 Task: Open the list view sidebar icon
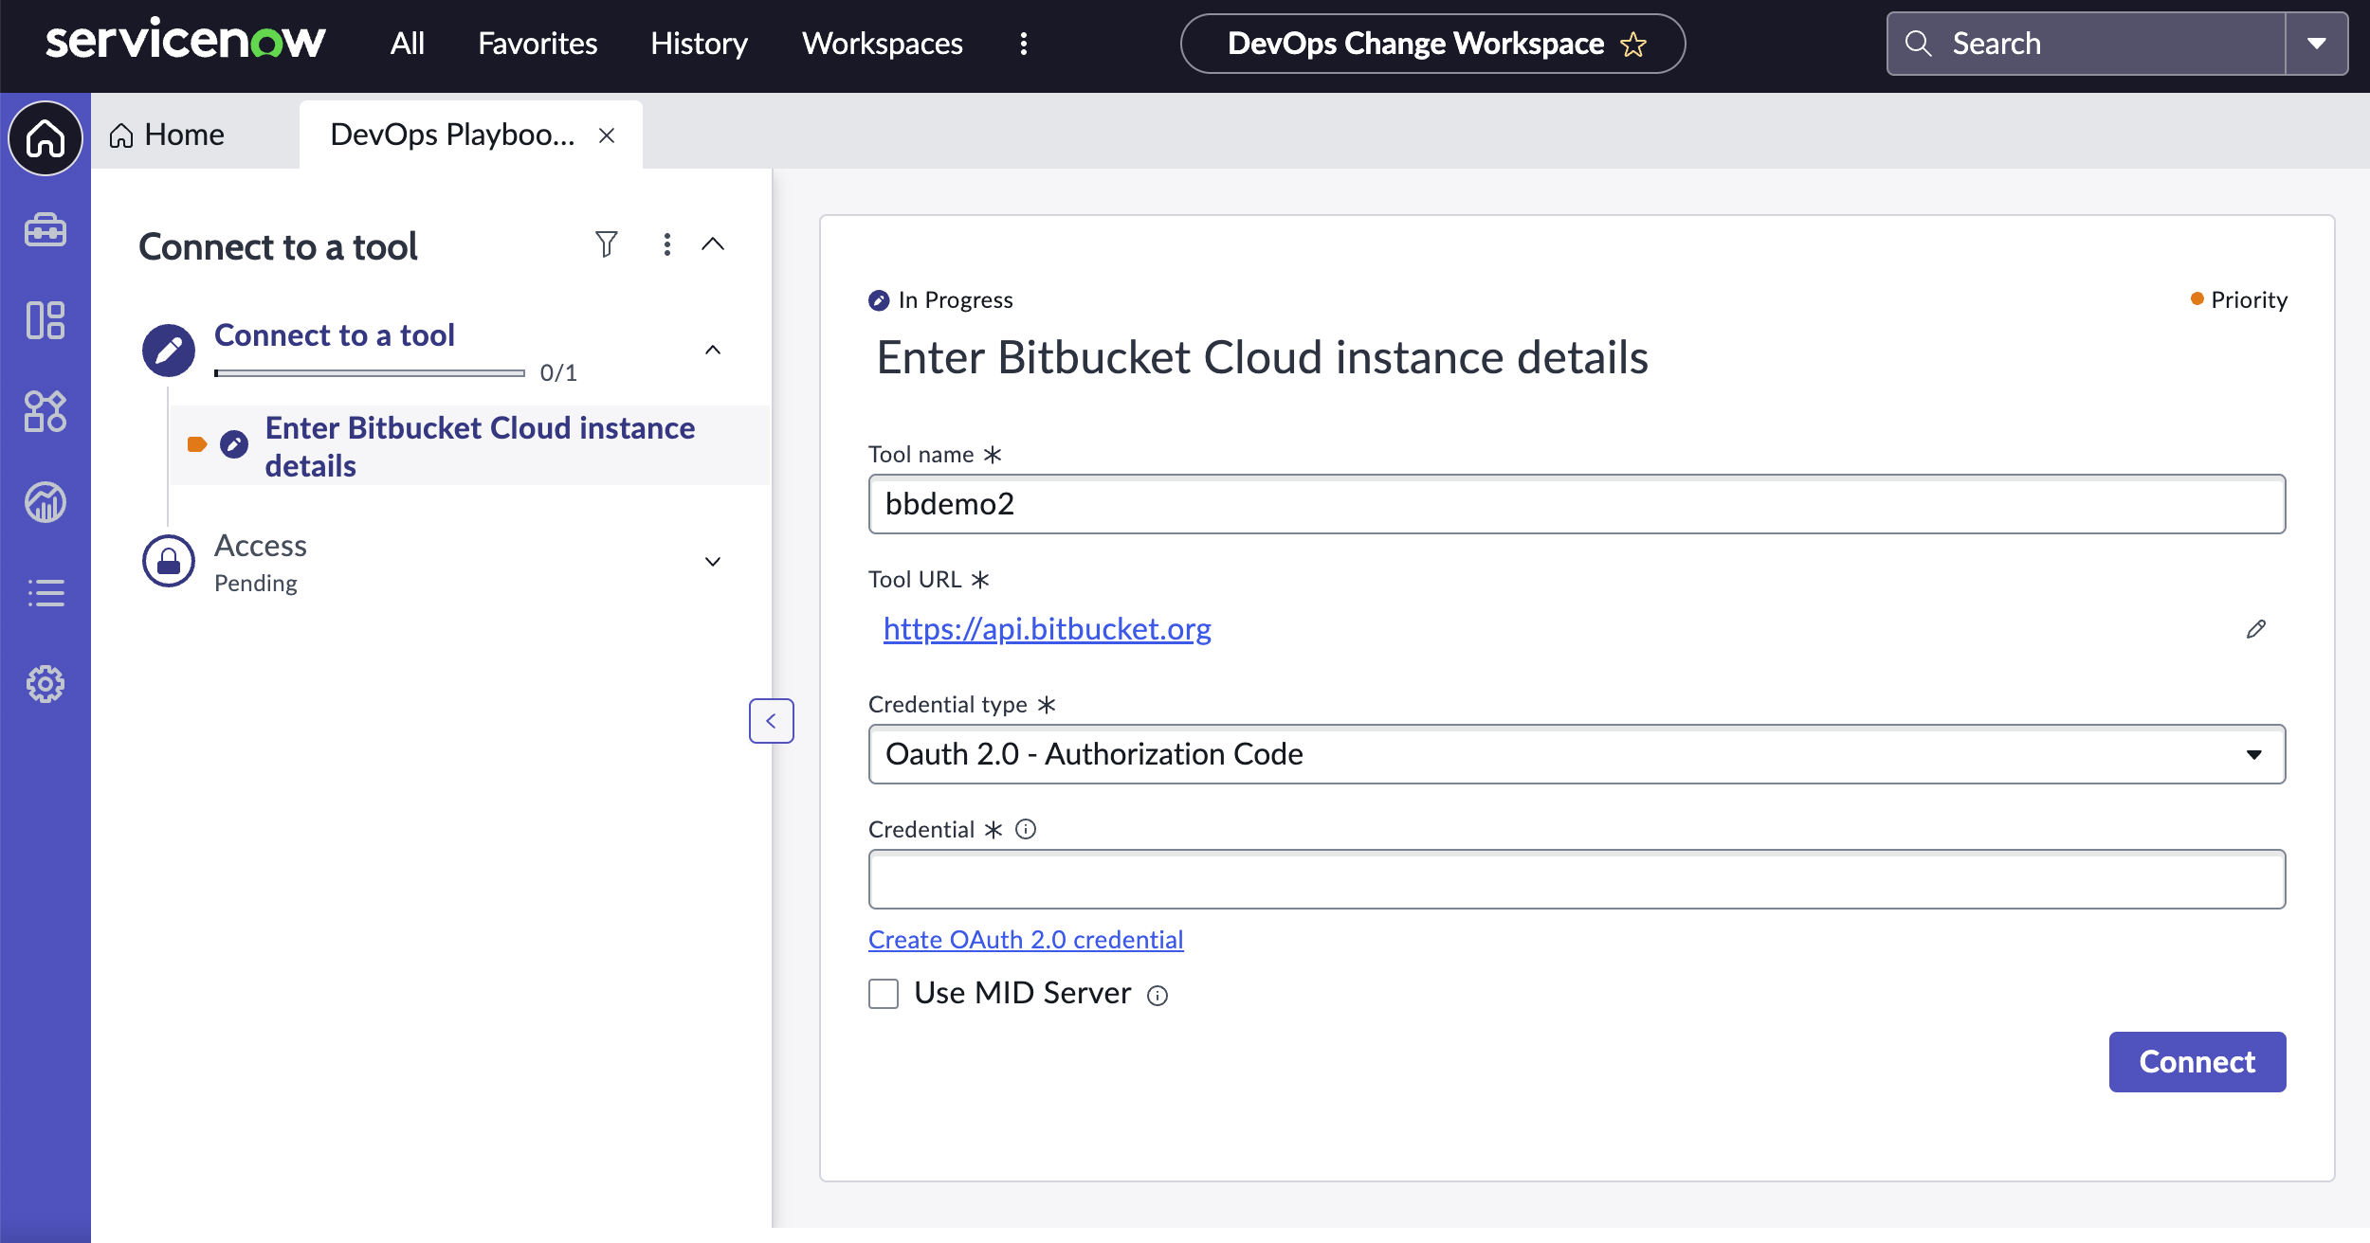46,593
